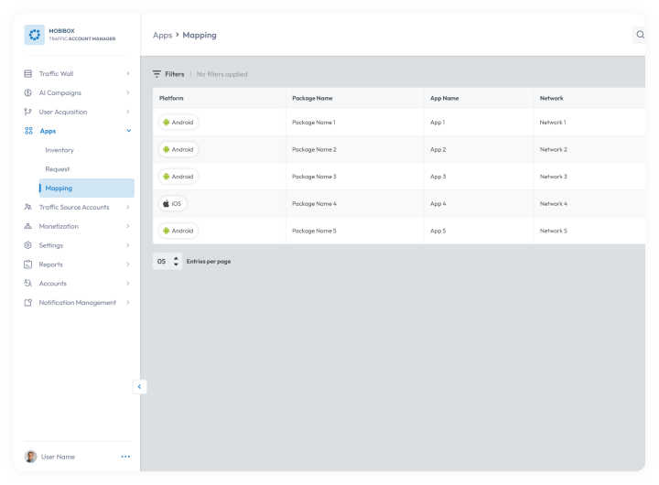Expand Traffic Source Accounts chevron

click(x=128, y=207)
